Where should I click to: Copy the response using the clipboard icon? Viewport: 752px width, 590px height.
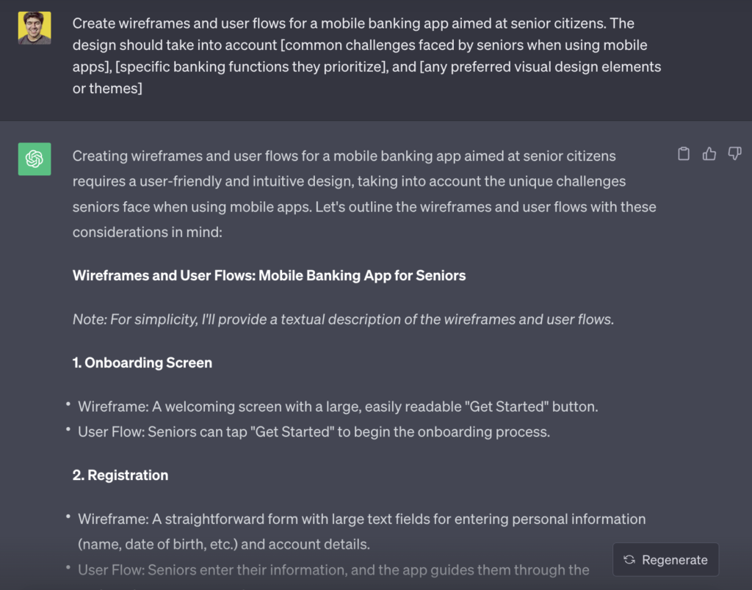684,154
